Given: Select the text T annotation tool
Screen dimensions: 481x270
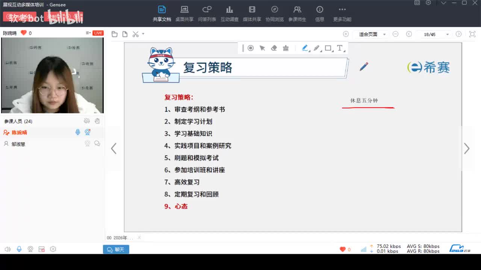Looking at the screenshot, I should (x=340, y=48).
